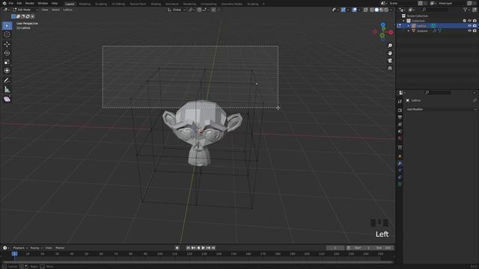Toggle the Collection eye visibility in outliner
The image size is (479, 269).
click(469, 21)
